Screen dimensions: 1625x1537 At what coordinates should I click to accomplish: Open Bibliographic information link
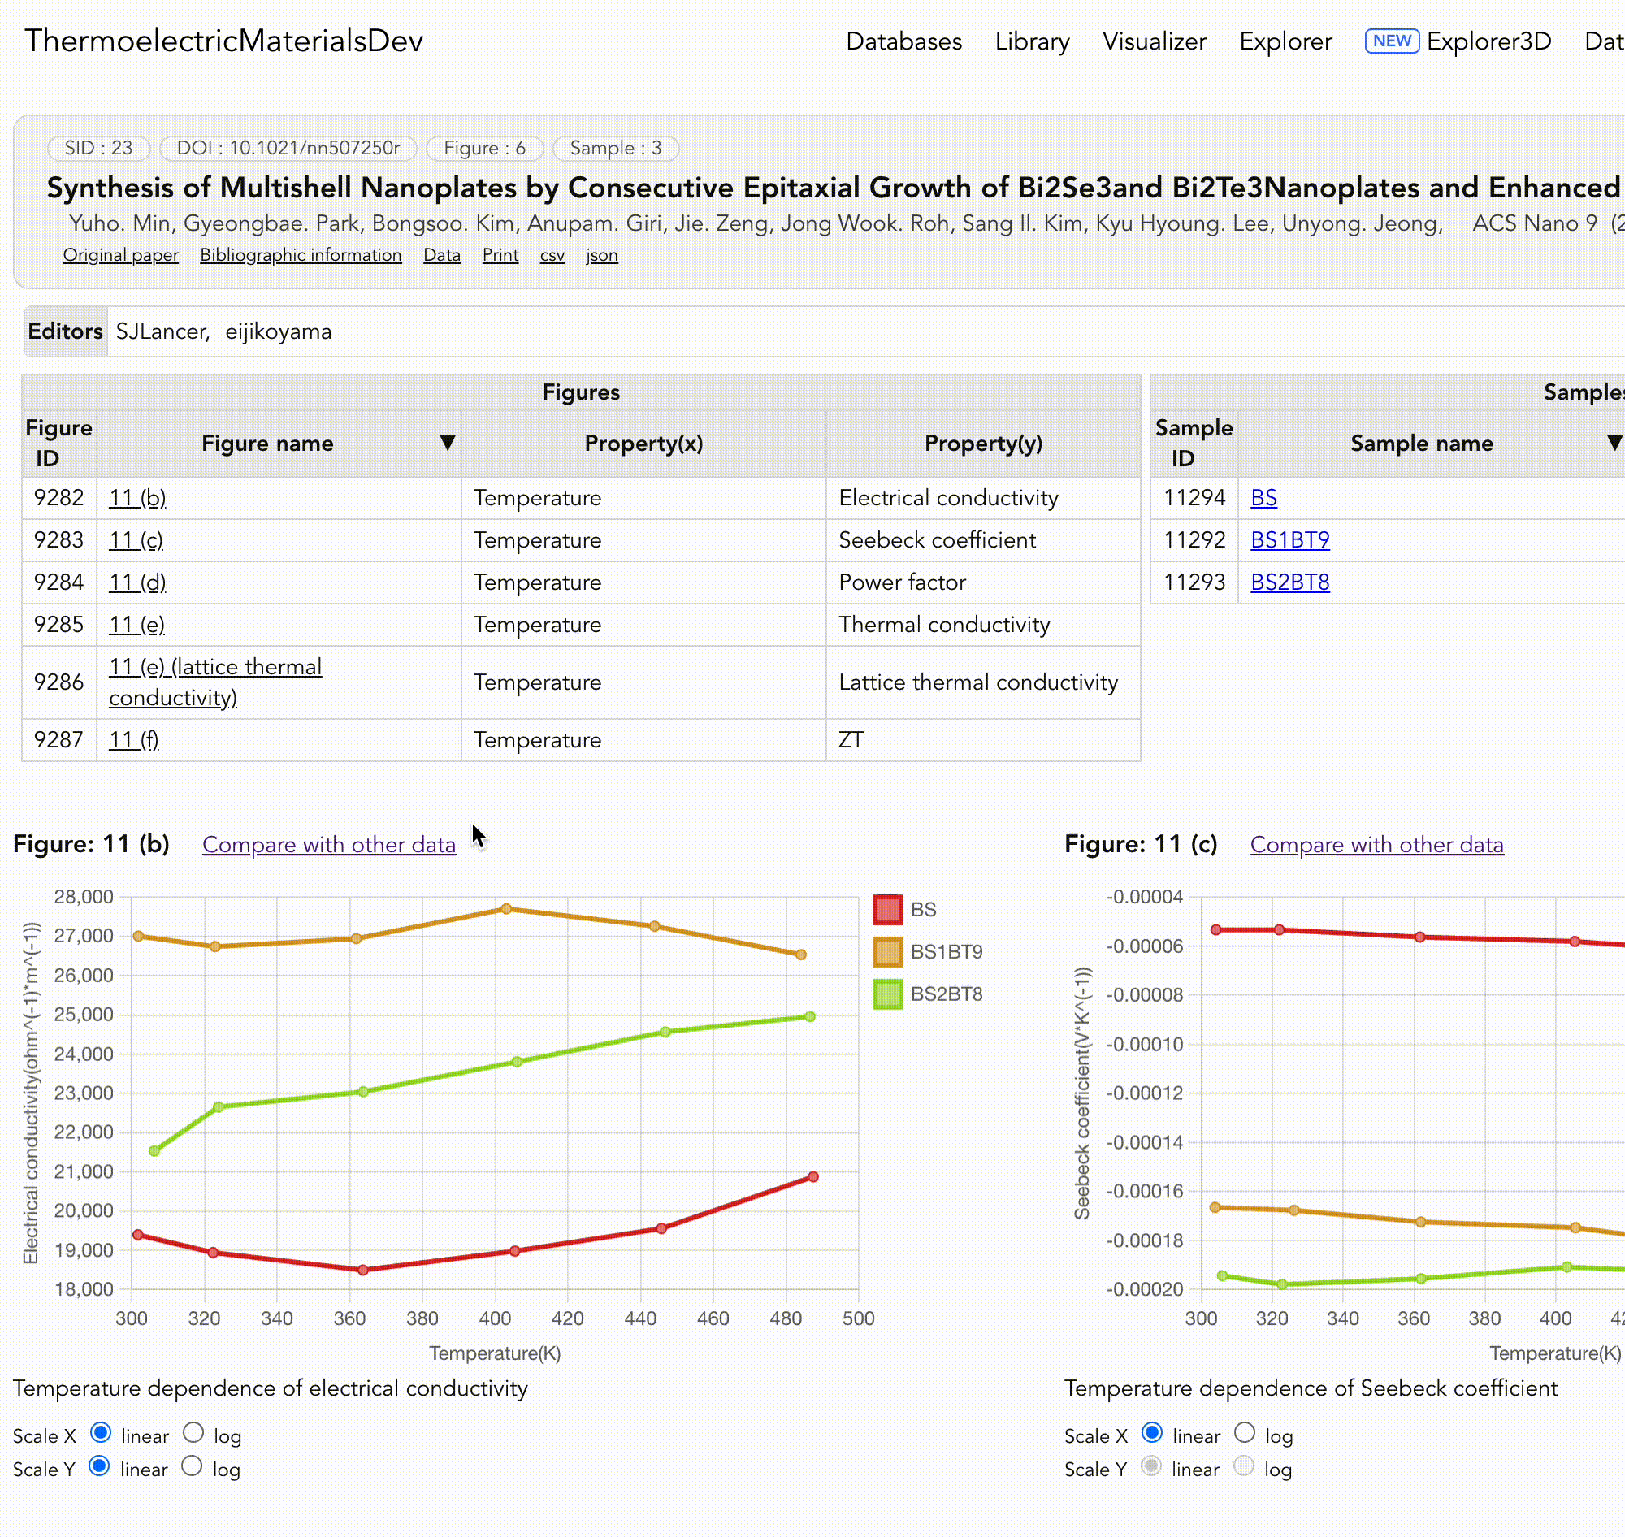point(301,256)
